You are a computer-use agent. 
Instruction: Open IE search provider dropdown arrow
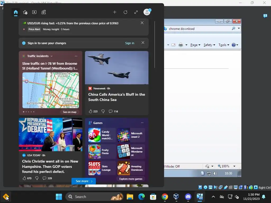[x=239, y=28]
